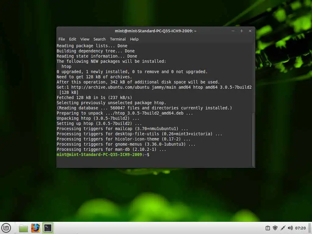Click the line 'Reading package lists... Done'
The width and height of the screenshot is (312, 234).
click(92, 46)
